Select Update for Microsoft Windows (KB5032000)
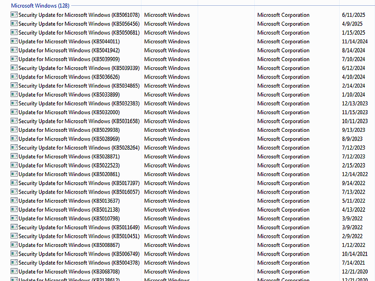 tap(69, 112)
